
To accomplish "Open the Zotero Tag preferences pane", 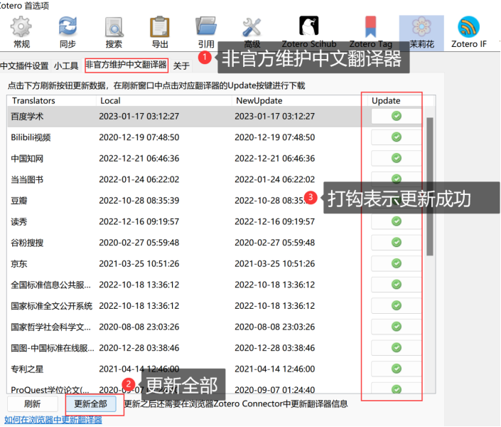I will 371,33.
